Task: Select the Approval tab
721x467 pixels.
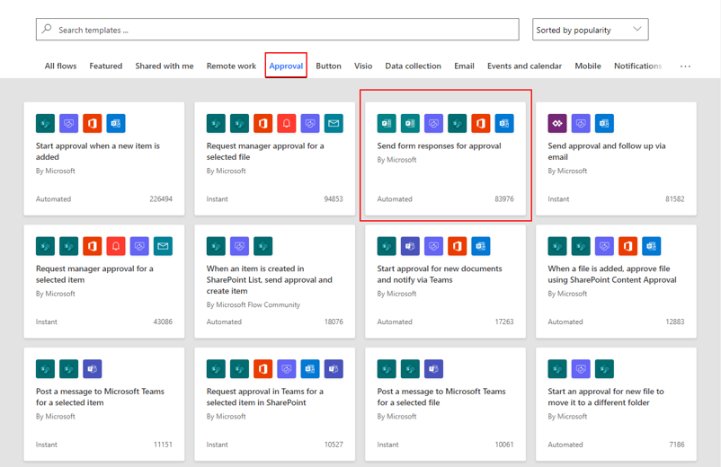Action: (x=286, y=66)
